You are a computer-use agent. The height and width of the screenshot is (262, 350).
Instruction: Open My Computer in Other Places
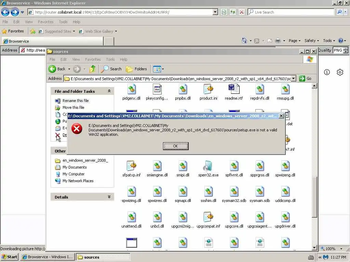73,174
